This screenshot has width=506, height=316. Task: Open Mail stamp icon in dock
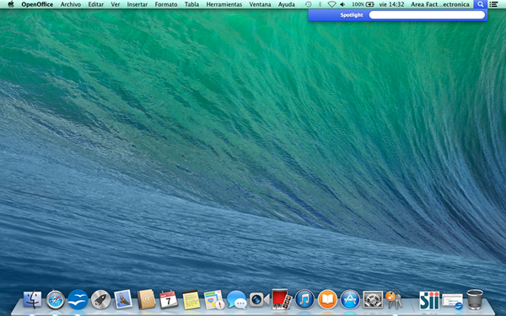(x=123, y=299)
